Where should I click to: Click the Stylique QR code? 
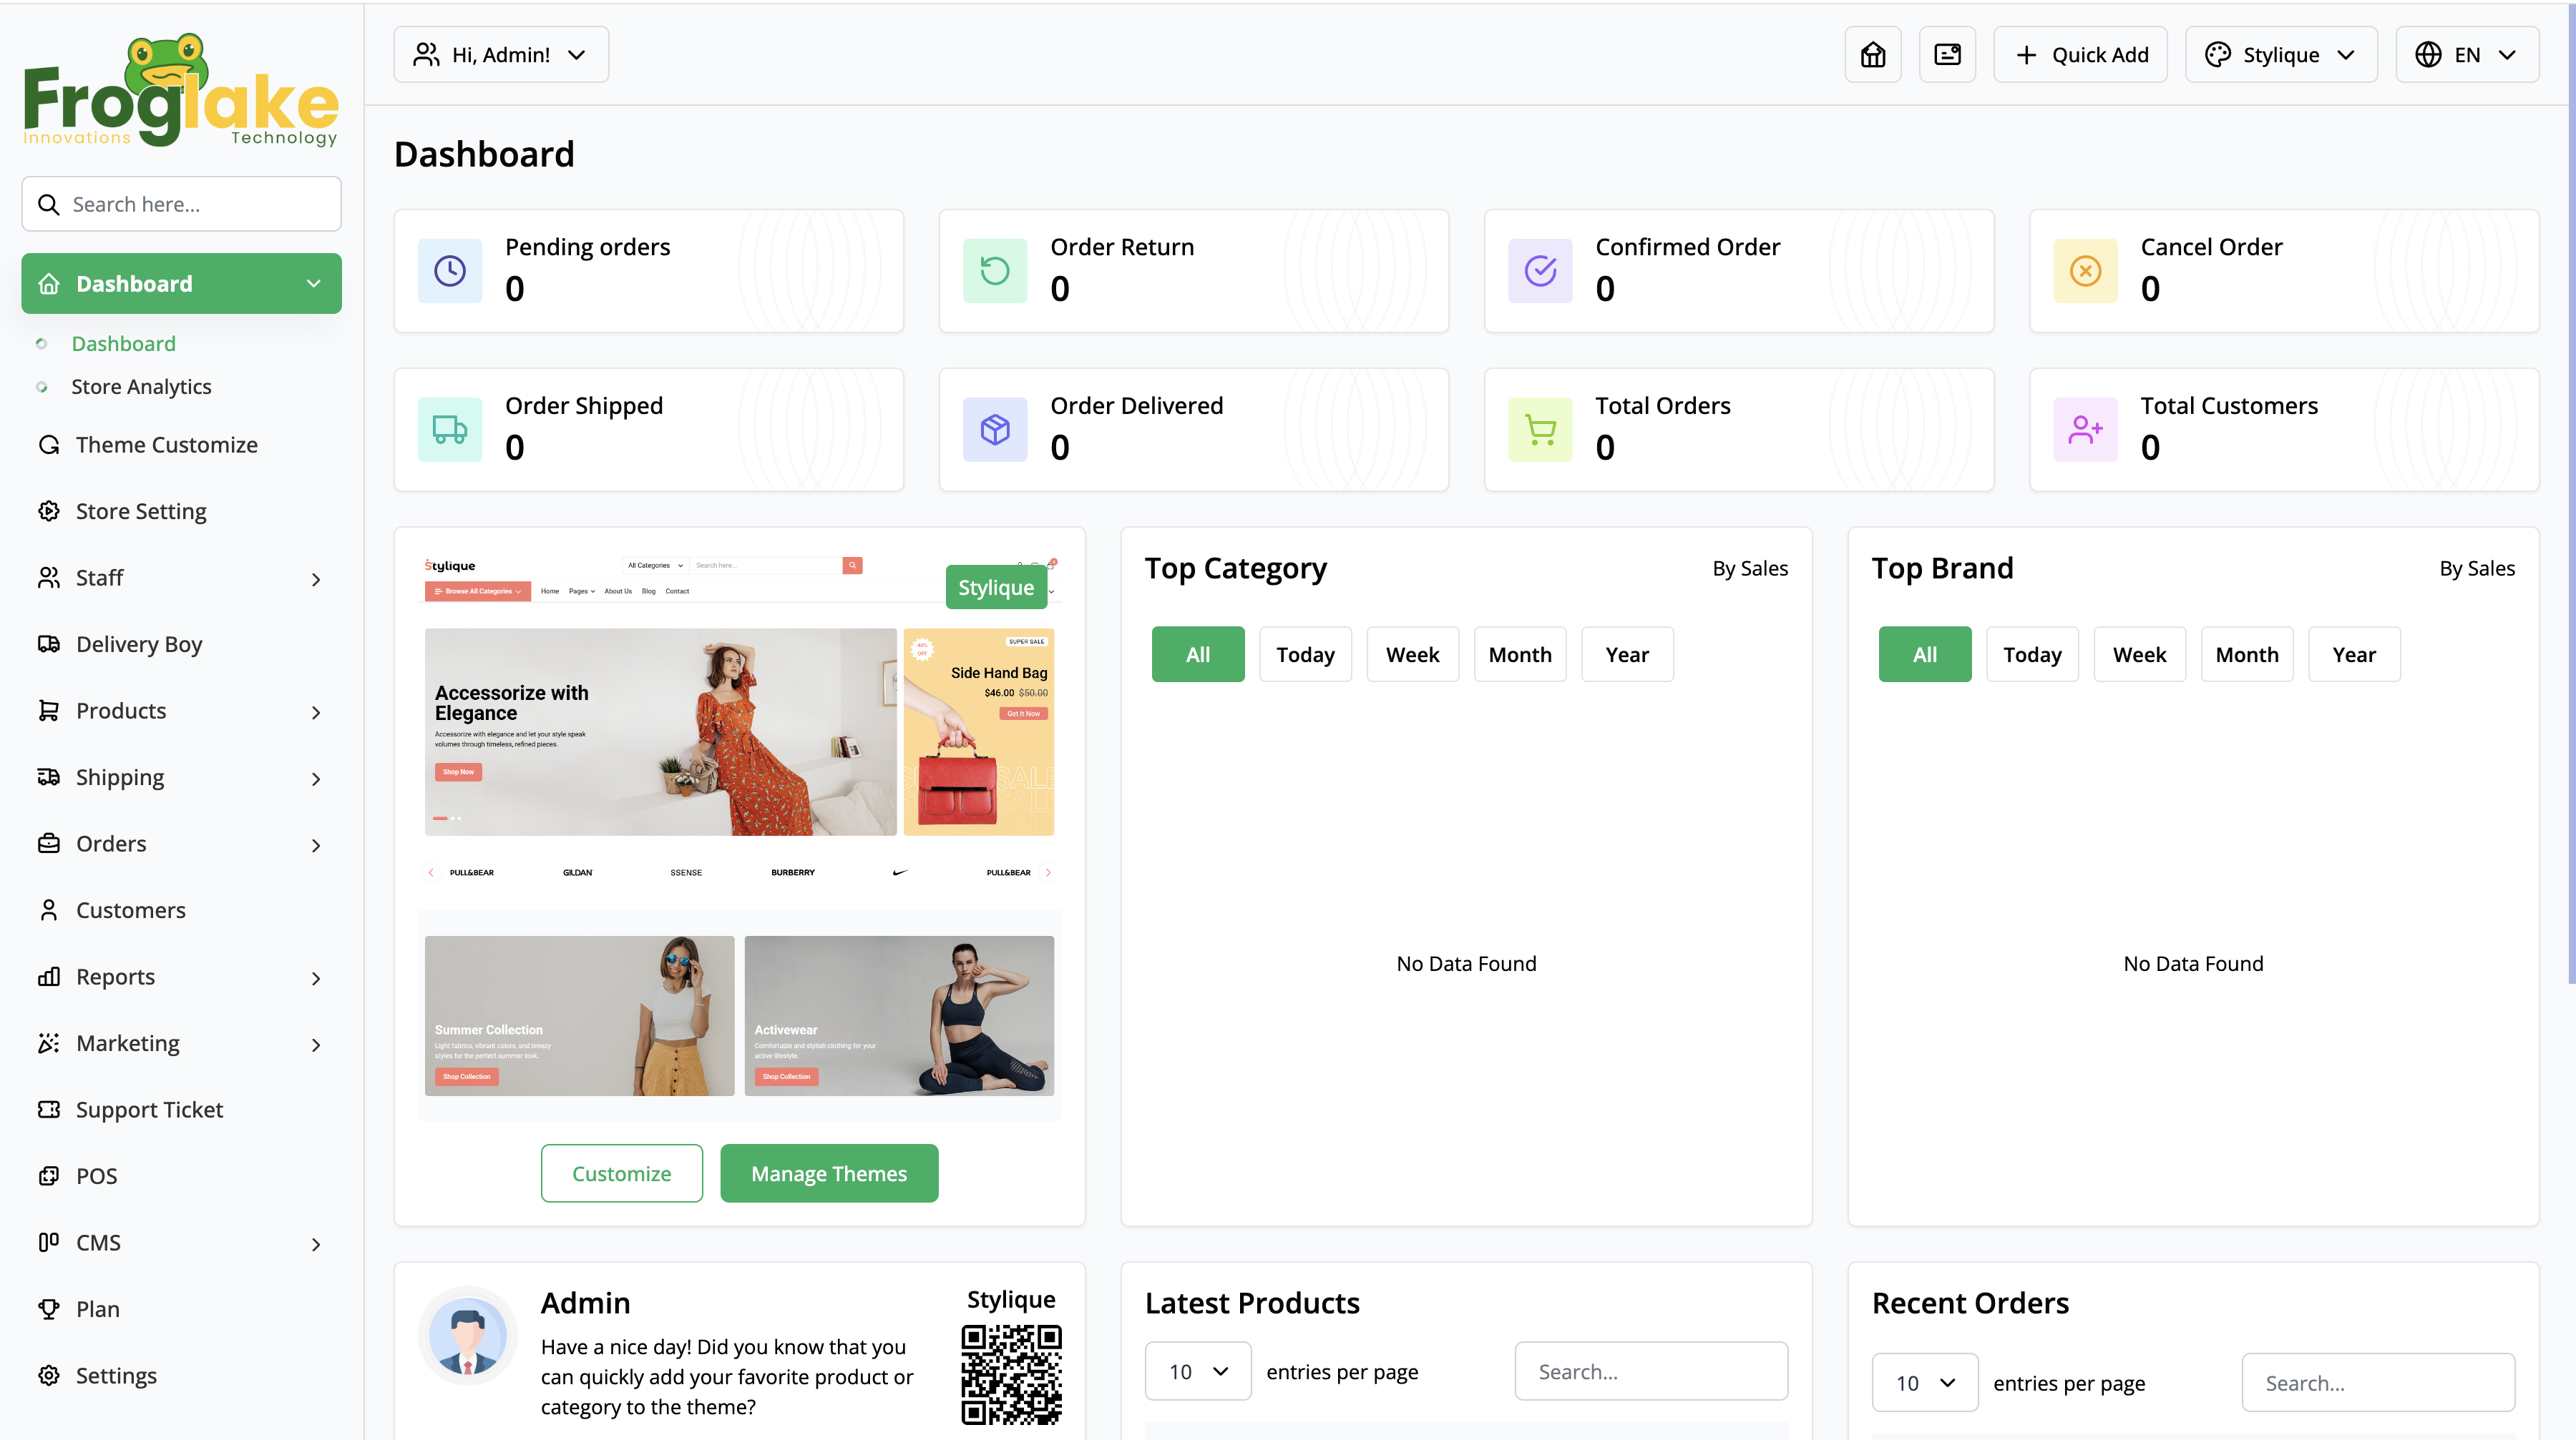click(1011, 1374)
